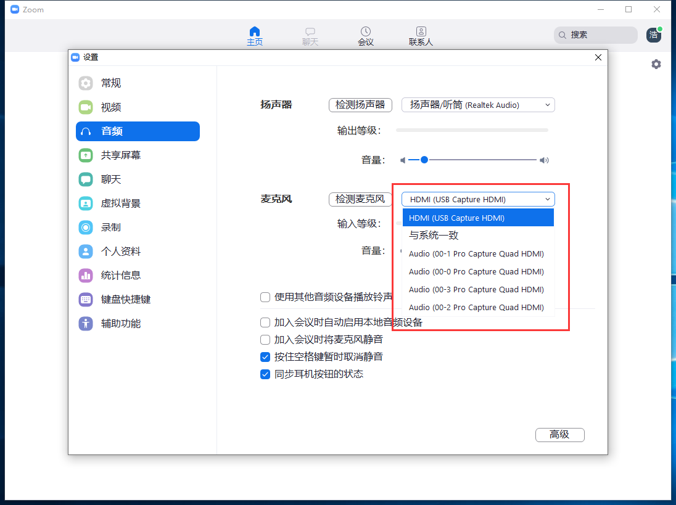Open 共享屏幕 settings category label
676x505 pixels.
121,155
